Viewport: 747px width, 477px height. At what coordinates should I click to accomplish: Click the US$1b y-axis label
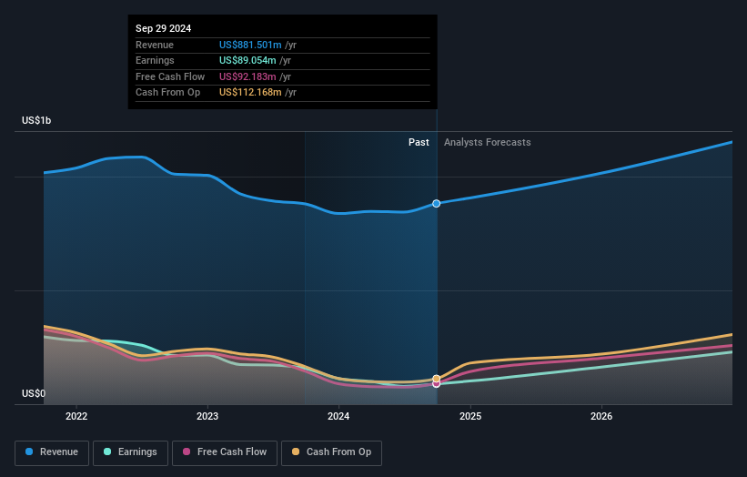[36, 120]
